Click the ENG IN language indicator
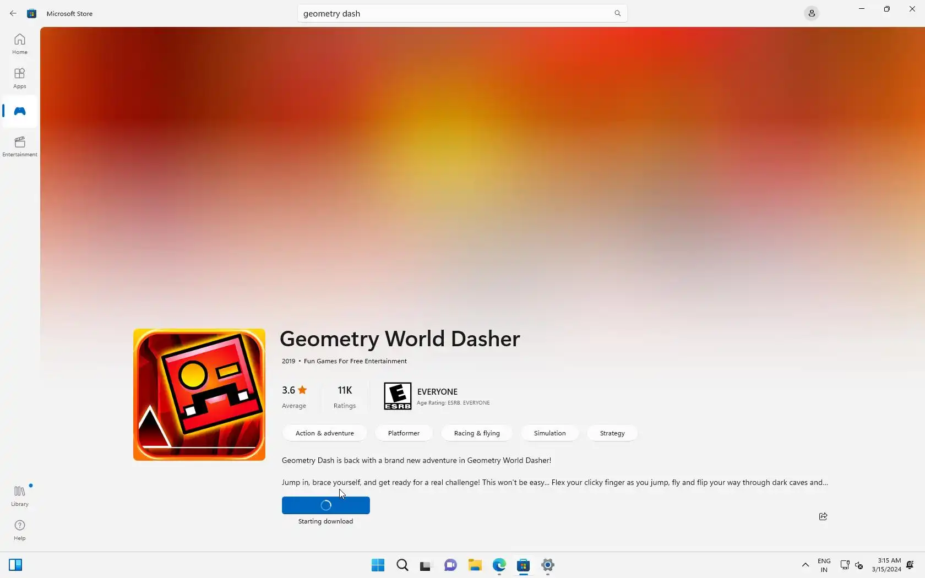This screenshot has width=925, height=578. [x=824, y=565]
